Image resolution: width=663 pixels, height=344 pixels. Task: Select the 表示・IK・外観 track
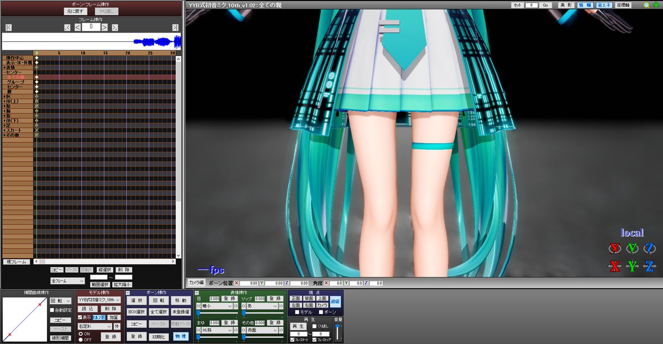tap(17, 63)
